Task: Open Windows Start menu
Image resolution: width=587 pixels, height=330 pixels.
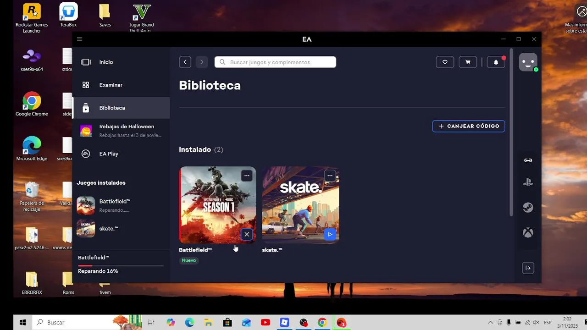Action: coord(22,322)
